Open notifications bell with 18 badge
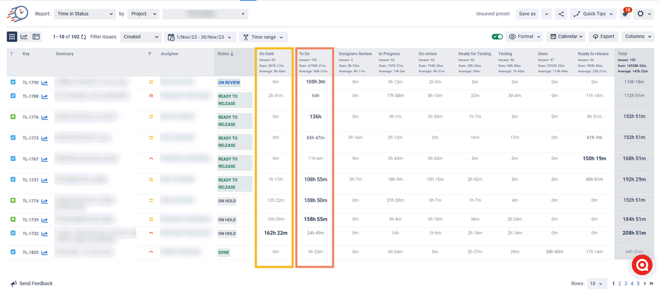Viewport: 659px width, 294px height. (x=625, y=13)
